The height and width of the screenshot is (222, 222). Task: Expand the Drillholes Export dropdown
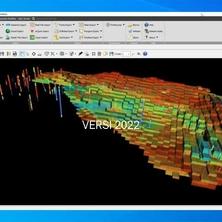(76, 31)
